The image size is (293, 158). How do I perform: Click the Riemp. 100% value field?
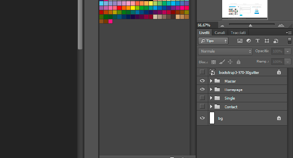[x=278, y=62]
